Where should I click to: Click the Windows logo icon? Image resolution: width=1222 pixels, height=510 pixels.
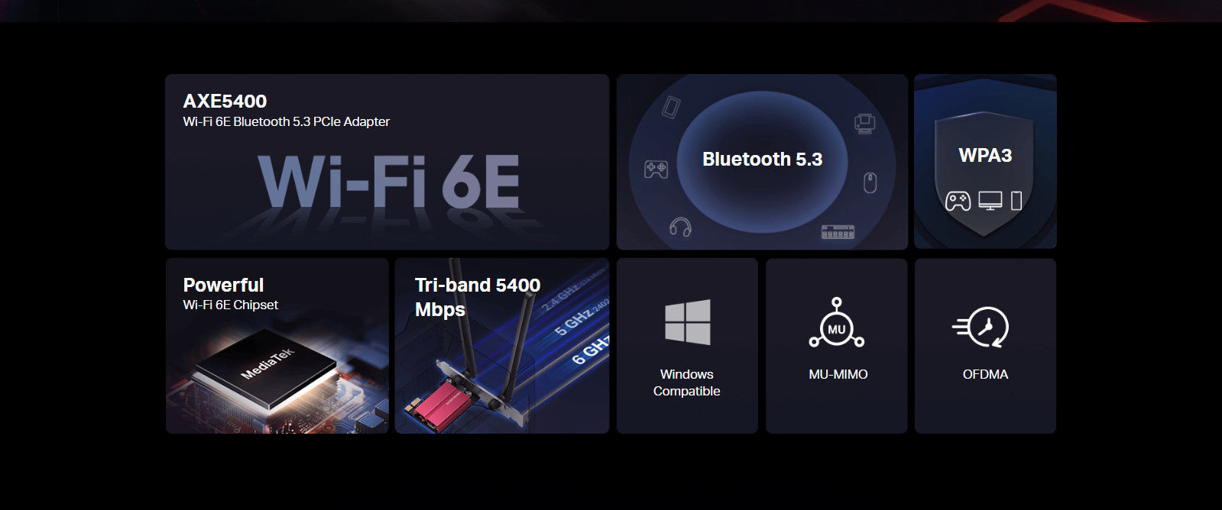pos(687,322)
